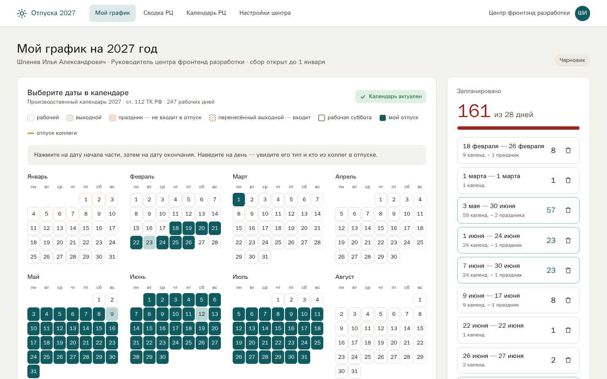
Task: Switch to Мой график tab
Action: (x=113, y=13)
